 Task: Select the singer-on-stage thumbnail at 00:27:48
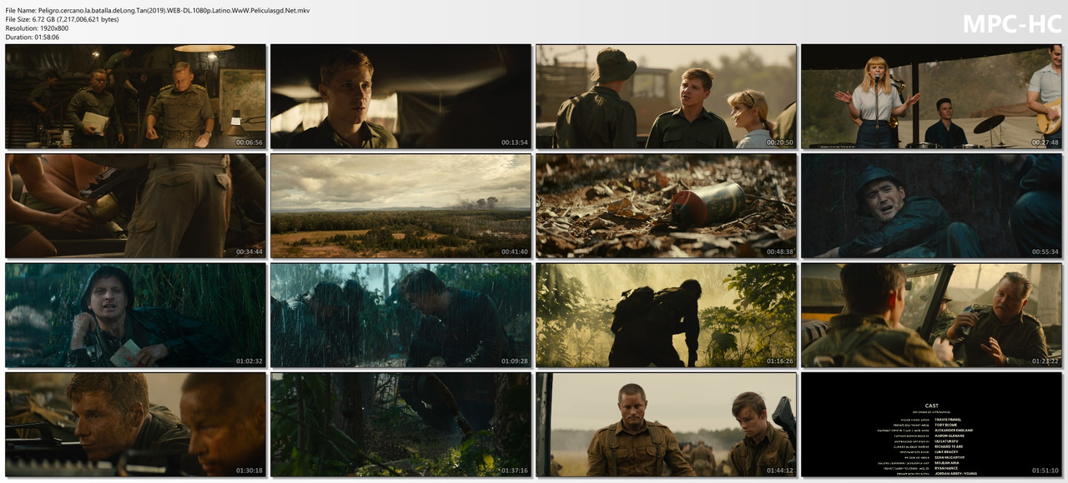coord(931,97)
